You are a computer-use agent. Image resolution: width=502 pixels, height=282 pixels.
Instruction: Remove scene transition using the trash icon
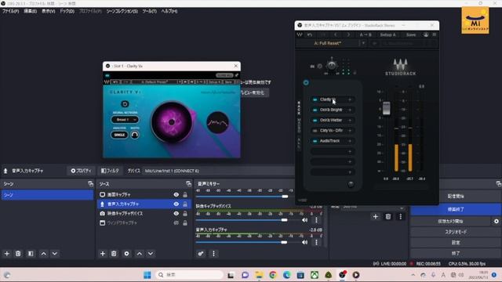click(x=388, y=217)
